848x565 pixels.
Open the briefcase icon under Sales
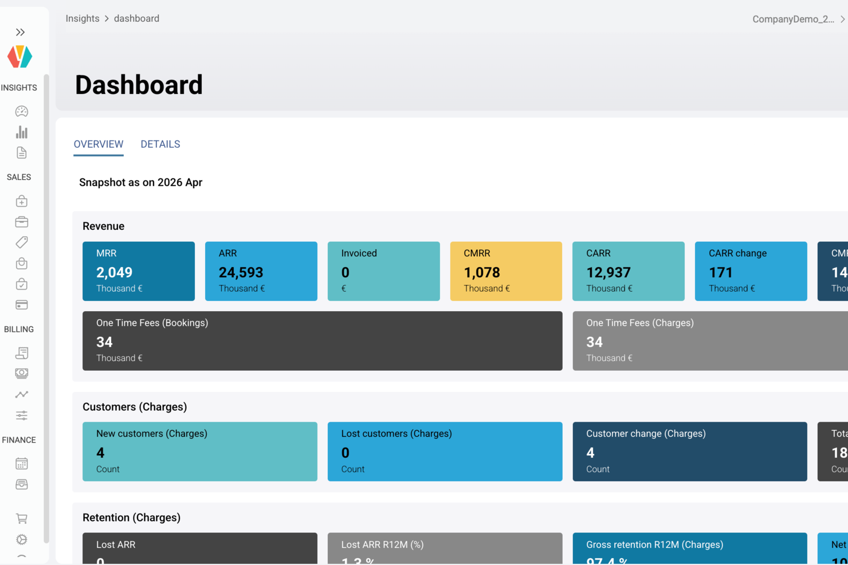tap(22, 222)
